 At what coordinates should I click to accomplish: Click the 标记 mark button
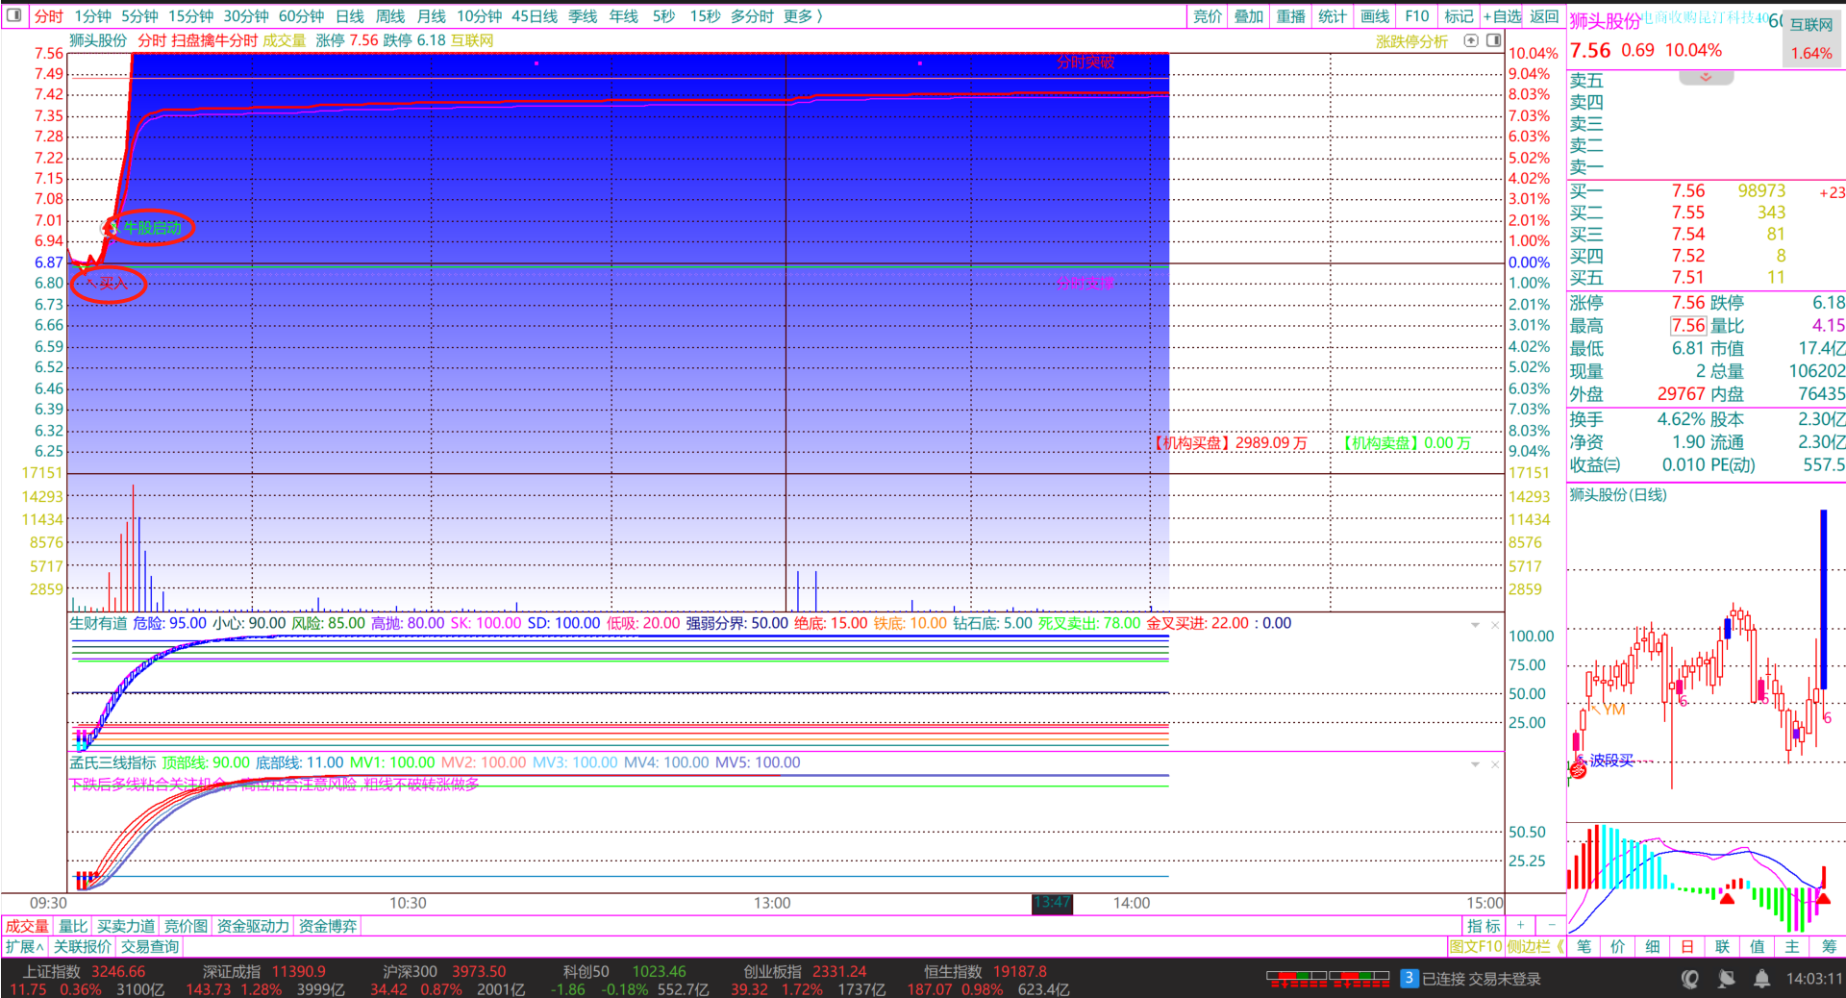click(1459, 16)
